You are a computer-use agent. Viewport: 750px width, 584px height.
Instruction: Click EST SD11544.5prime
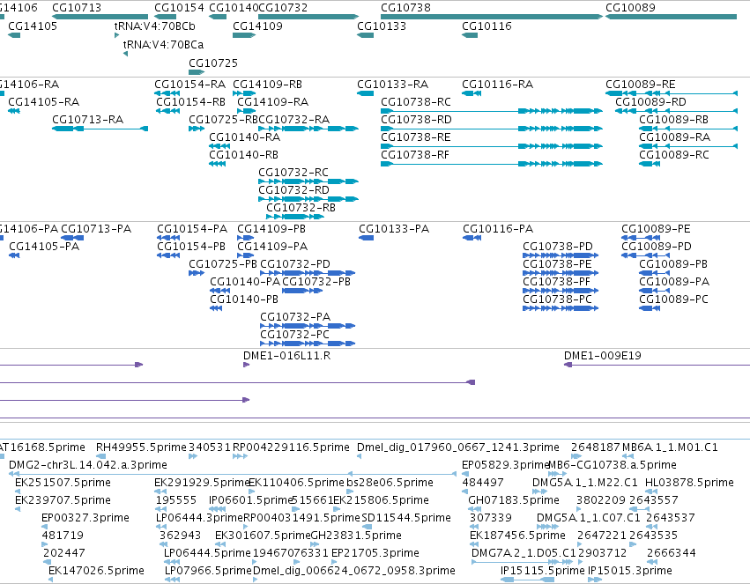pyautogui.click(x=406, y=518)
